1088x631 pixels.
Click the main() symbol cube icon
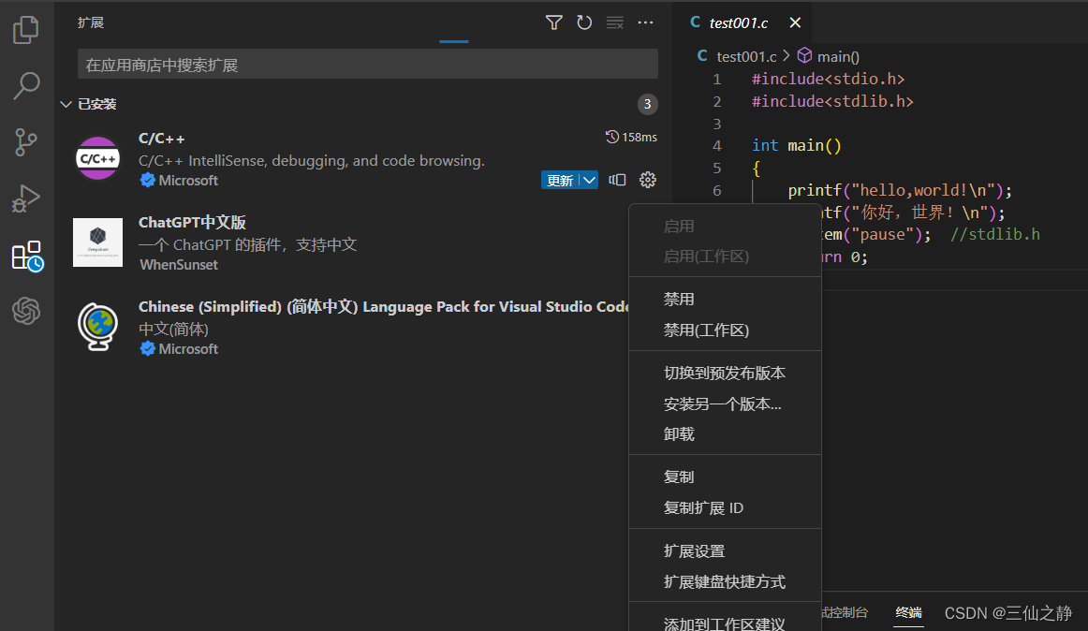point(804,55)
